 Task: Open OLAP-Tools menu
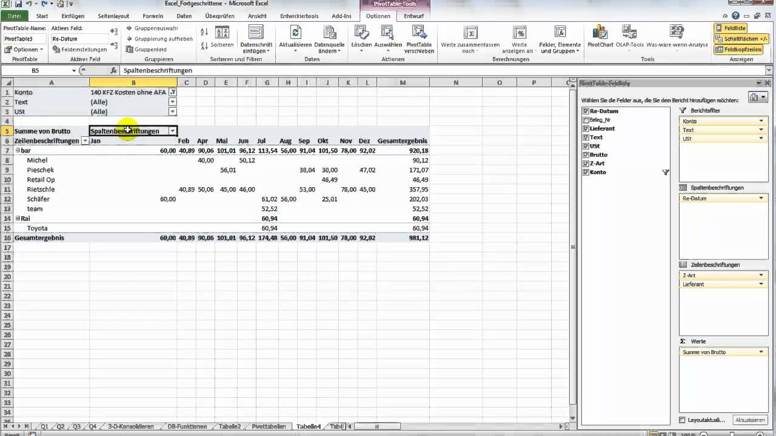point(629,36)
